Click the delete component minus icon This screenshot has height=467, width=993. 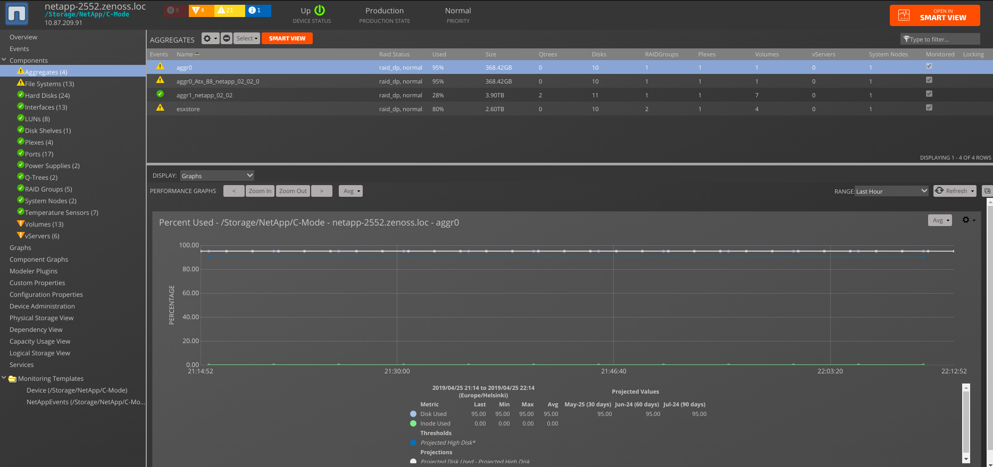click(227, 38)
